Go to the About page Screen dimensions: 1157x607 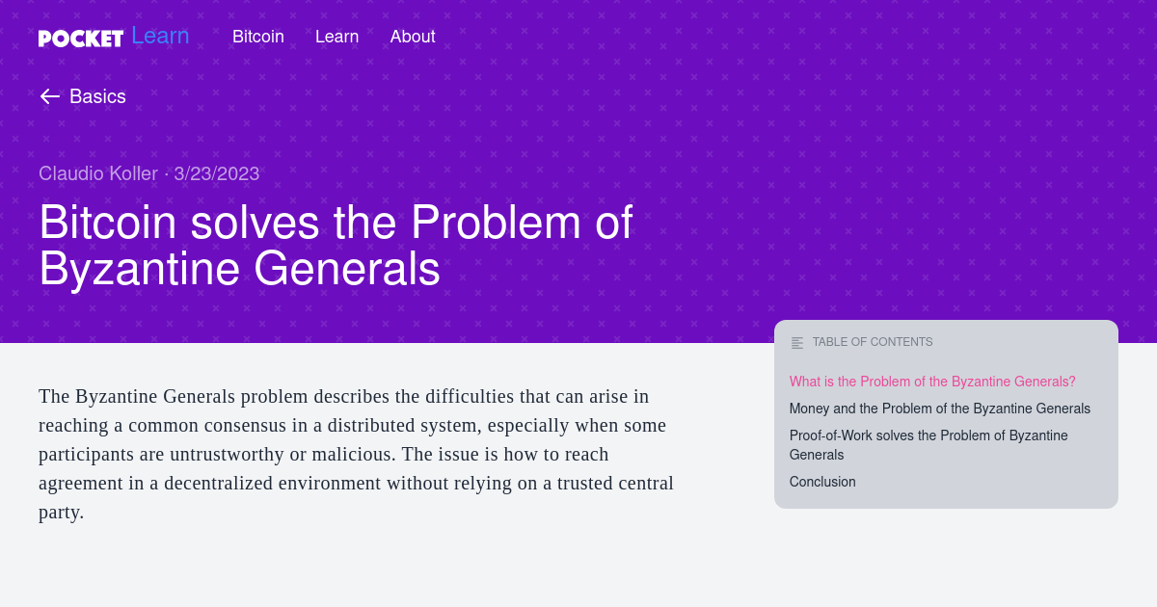click(413, 37)
